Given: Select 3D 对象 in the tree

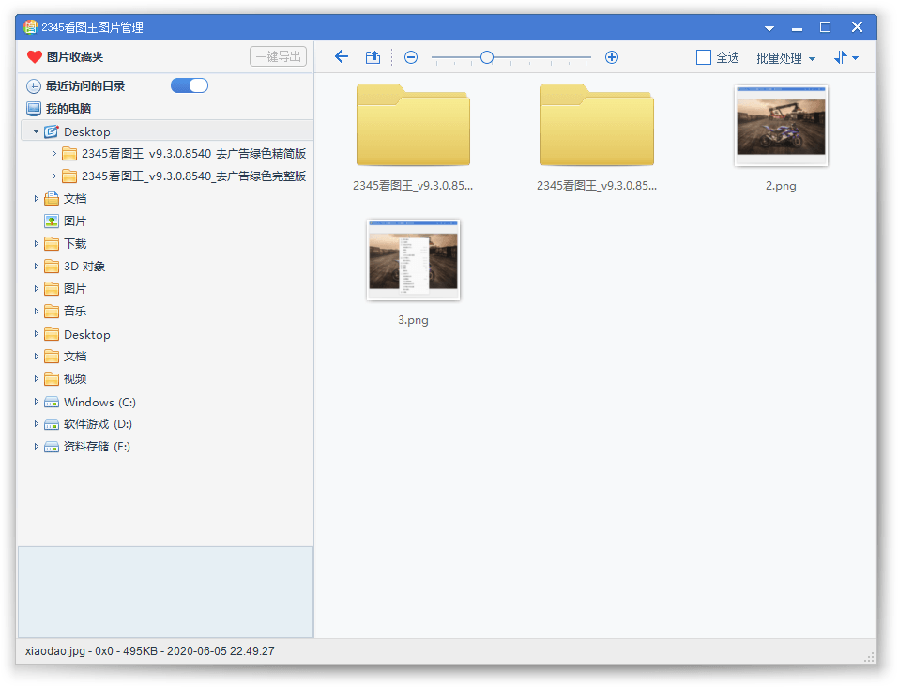Looking at the screenshot, I should pyautogui.click(x=84, y=266).
